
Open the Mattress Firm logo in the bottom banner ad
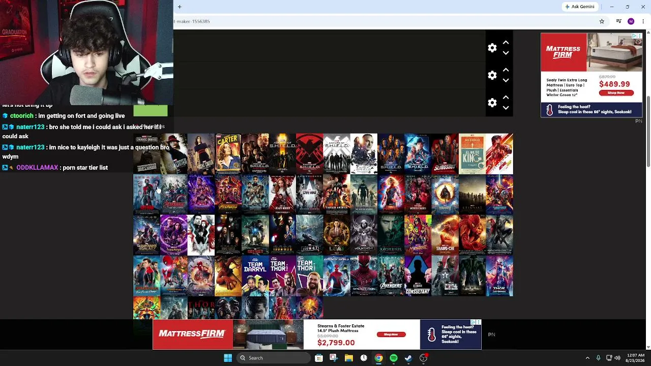(x=192, y=334)
